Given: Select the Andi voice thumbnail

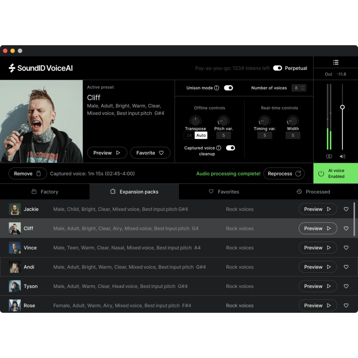Looking at the screenshot, I should [15, 267].
